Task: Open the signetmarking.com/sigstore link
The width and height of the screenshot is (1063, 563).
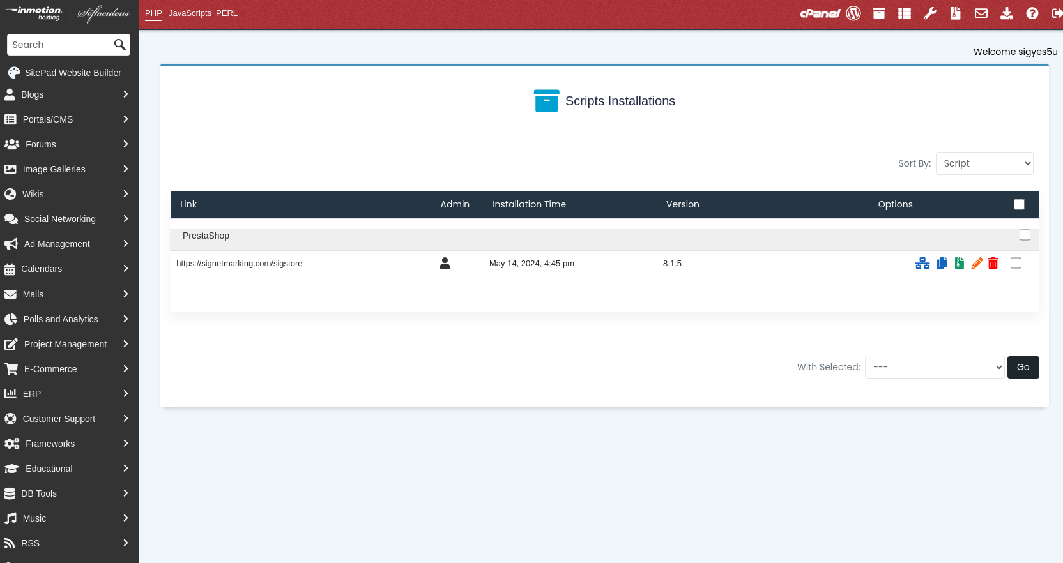Action: pyautogui.click(x=239, y=263)
